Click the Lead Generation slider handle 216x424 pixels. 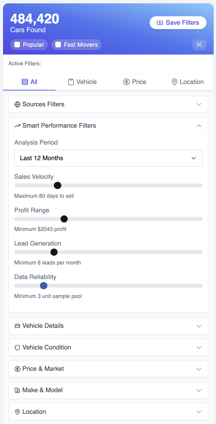(x=54, y=252)
